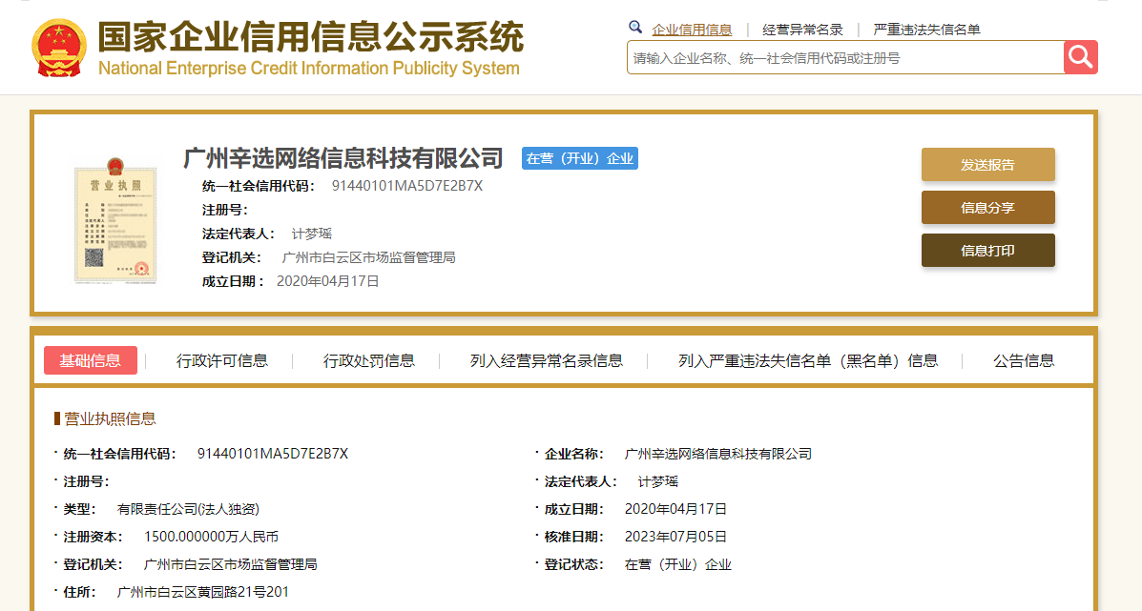Click the blue magnifier beside 企业信用信息
This screenshot has height=611, width=1142.
pyautogui.click(x=634, y=28)
